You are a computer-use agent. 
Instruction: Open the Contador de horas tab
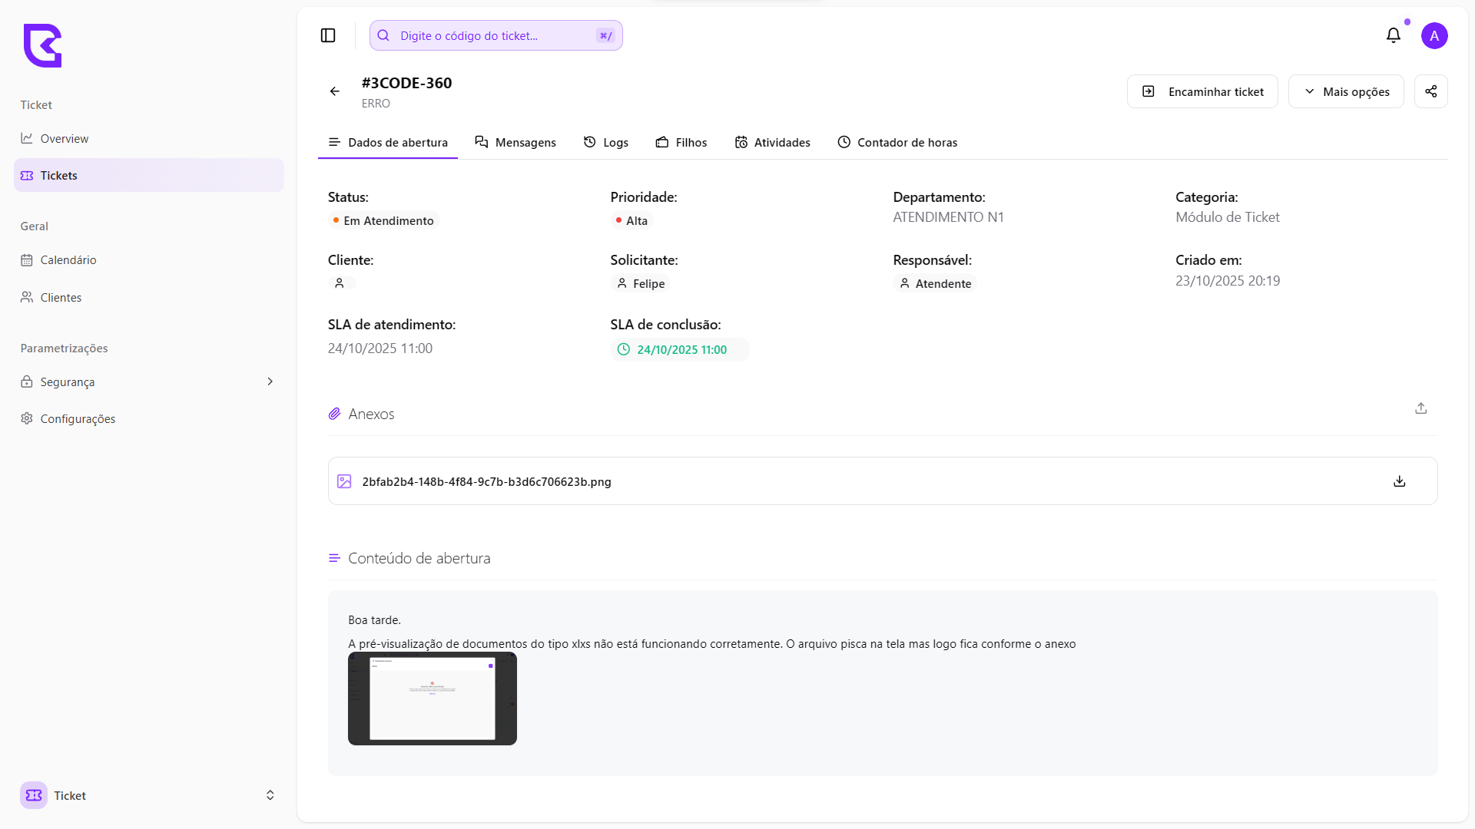coord(897,143)
